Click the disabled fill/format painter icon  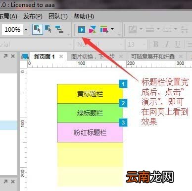click(133, 29)
